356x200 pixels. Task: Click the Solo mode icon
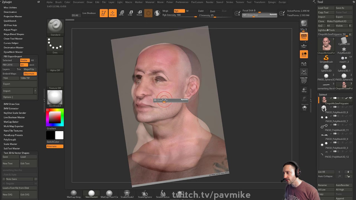click(304, 107)
